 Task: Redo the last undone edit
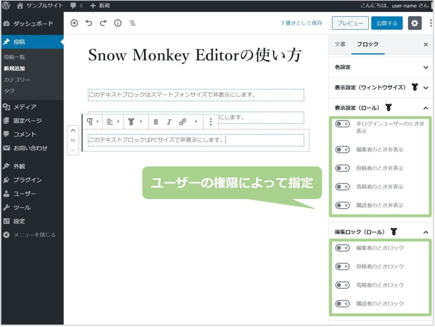click(x=103, y=23)
